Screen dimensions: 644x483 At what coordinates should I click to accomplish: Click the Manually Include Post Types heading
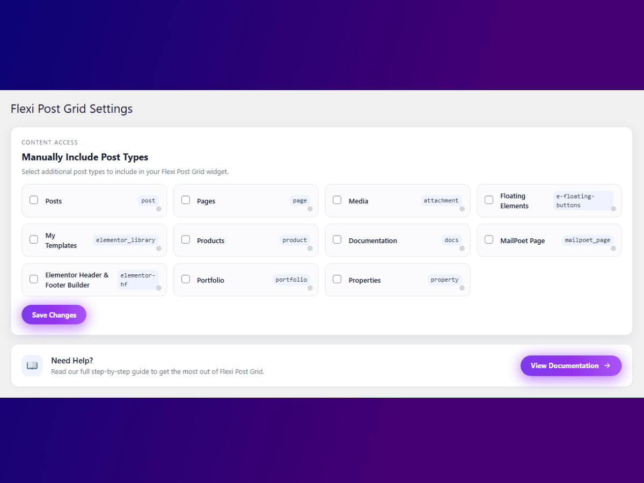point(85,157)
